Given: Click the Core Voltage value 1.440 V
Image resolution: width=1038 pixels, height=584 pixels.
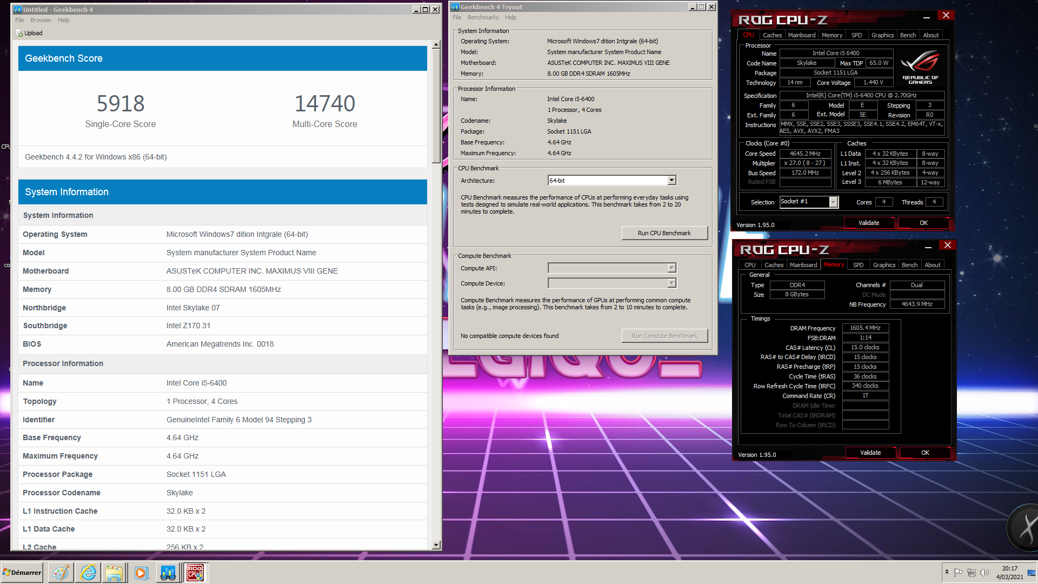Looking at the screenshot, I should (x=873, y=82).
